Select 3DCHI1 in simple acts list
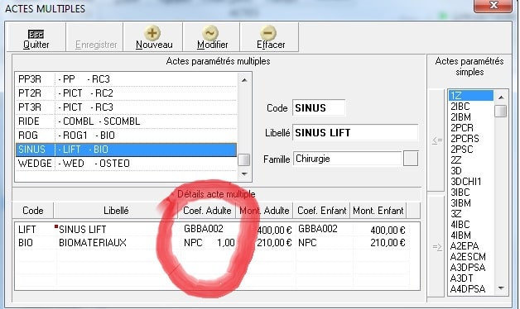Screen dimensions: 520x309 (x=471, y=182)
